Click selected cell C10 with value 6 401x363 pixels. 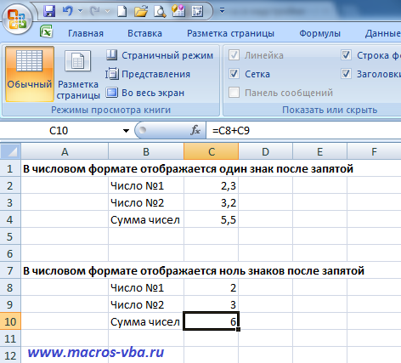pyautogui.click(x=212, y=321)
